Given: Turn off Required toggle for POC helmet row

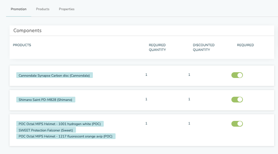Looking at the screenshot, I should point(237,124).
